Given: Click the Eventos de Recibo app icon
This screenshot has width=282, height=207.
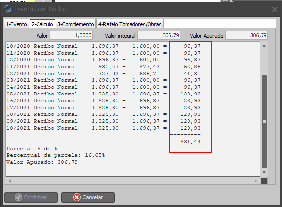Looking at the screenshot, I should pos(8,9).
